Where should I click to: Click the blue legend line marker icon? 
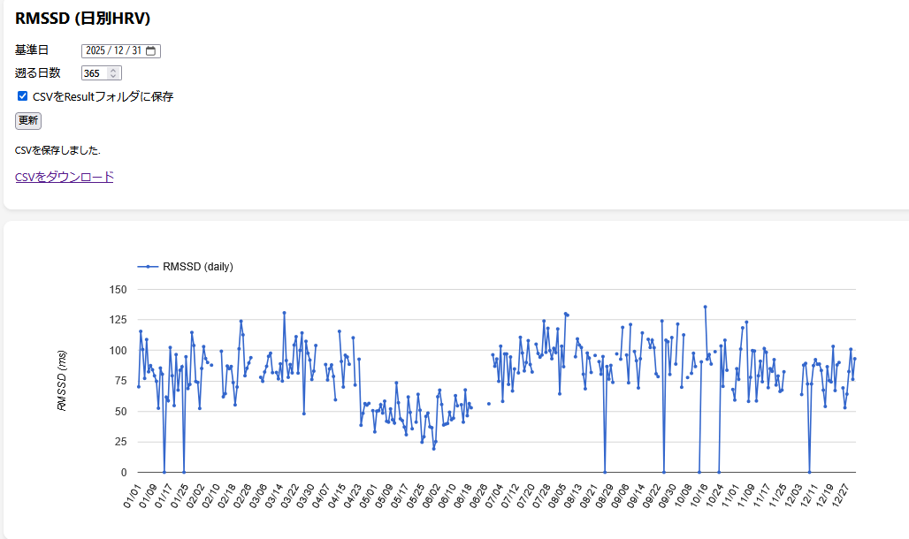pyautogui.click(x=149, y=266)
